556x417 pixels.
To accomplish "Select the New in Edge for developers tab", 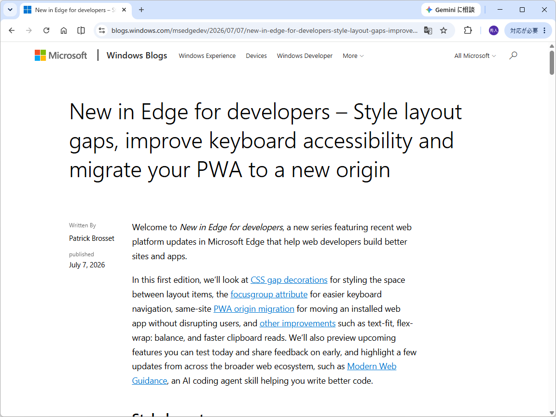I will tap(76, 10).
